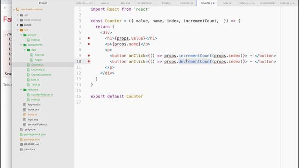Click 'props.name' inside the p tag
This screenshot has height=168, width=299.
127,44
